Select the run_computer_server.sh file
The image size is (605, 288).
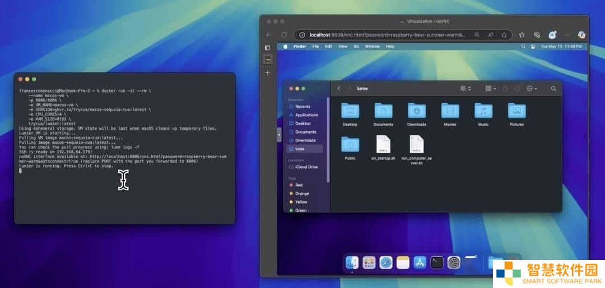point(417,144)
